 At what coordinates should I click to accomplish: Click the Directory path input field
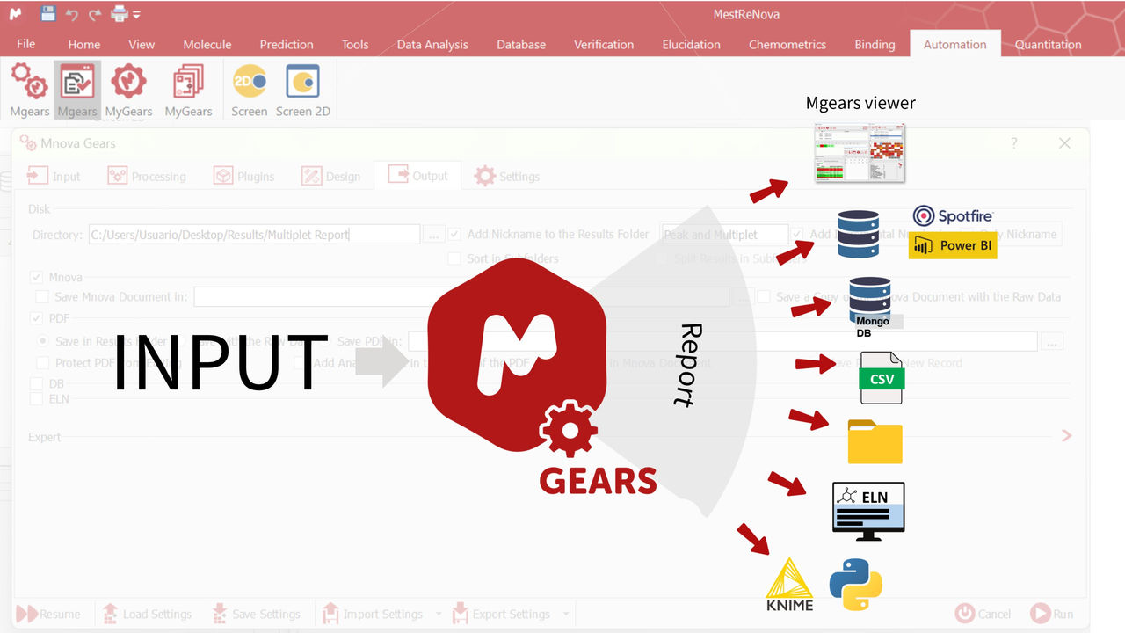point(254,235)
